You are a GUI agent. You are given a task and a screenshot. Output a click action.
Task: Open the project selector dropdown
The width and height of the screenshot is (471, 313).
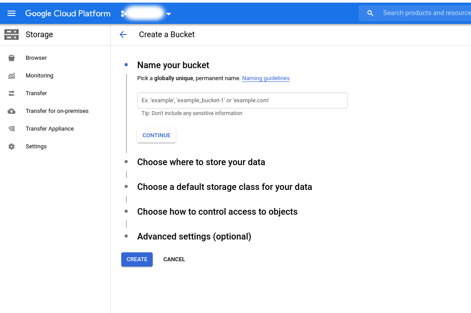click(168, 14)
